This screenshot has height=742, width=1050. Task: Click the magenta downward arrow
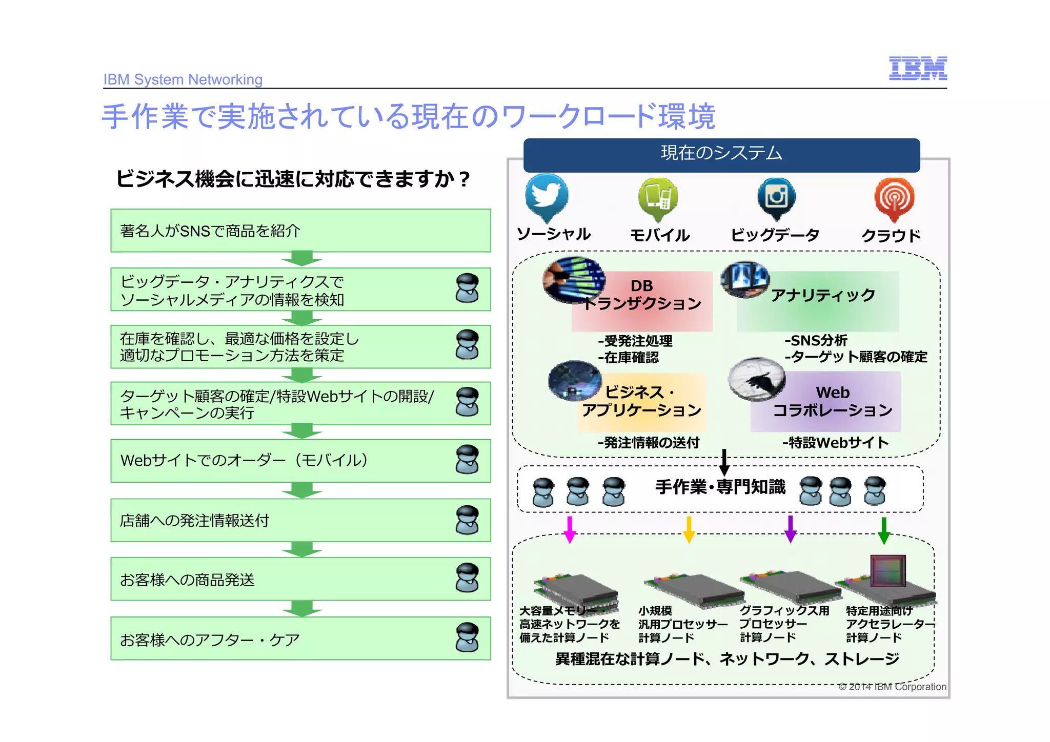click(x=570, y=529)
